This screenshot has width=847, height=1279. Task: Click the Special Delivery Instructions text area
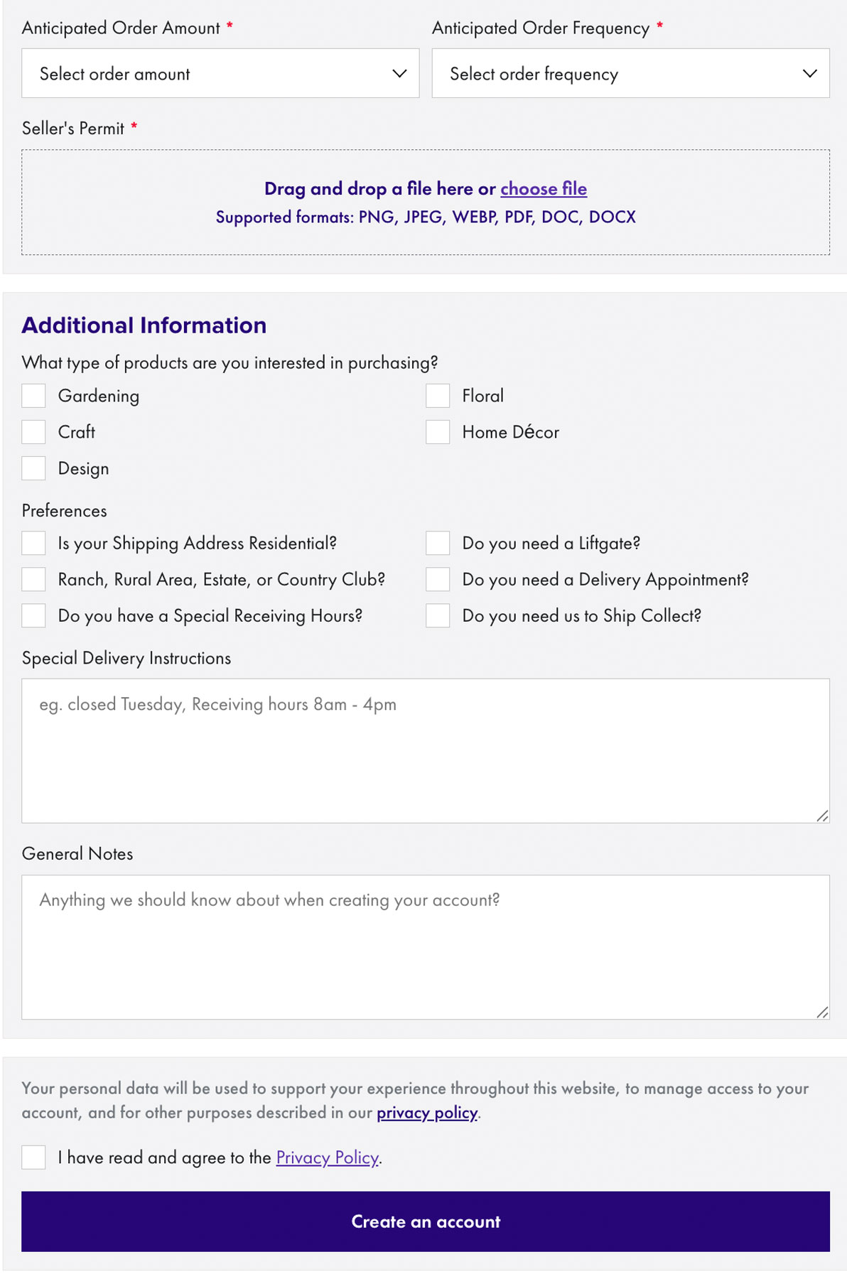[x=425, y=751]
